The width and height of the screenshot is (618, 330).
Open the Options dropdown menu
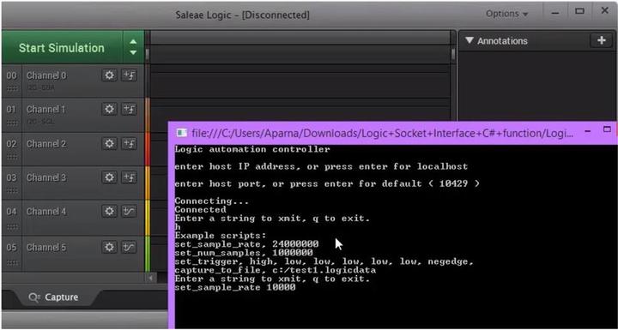[x=506, y=14]
